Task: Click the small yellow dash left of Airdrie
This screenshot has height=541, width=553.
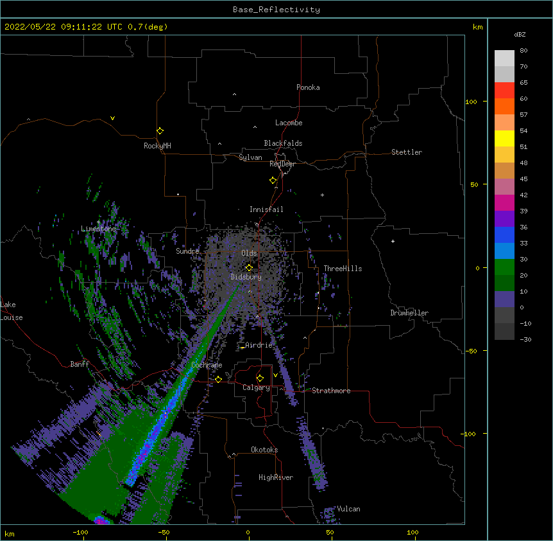Action: pyautogui.click(x=242, y=348)
